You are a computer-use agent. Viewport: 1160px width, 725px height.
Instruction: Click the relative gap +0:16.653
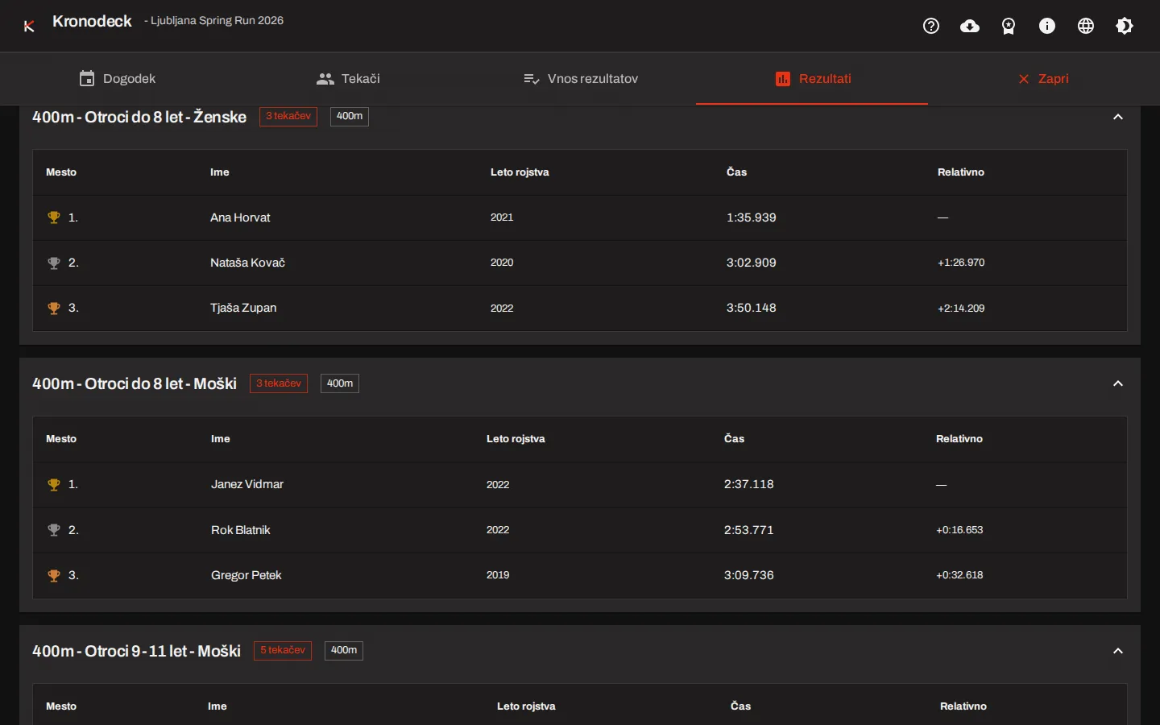[x=959, y=530]
